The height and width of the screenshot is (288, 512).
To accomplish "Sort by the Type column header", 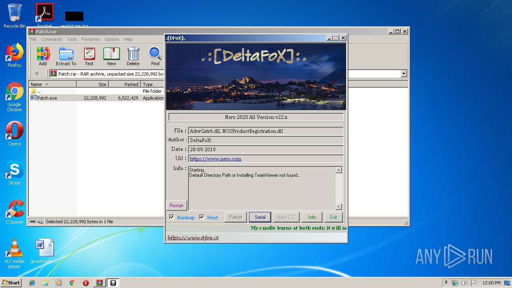I will click(152, 84).
